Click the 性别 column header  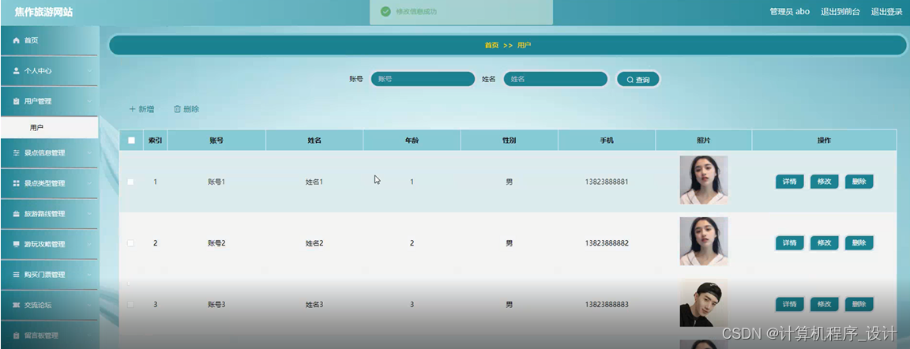pos(509,141)
